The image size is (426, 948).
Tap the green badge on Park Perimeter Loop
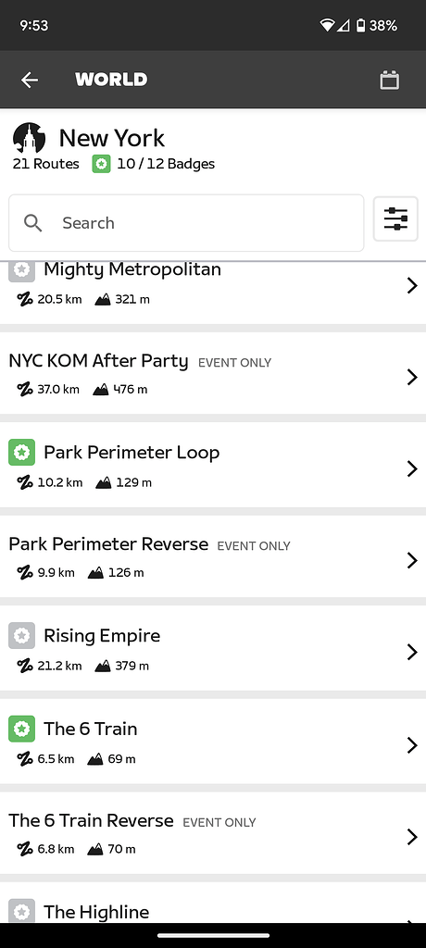[x=22, y=452]
